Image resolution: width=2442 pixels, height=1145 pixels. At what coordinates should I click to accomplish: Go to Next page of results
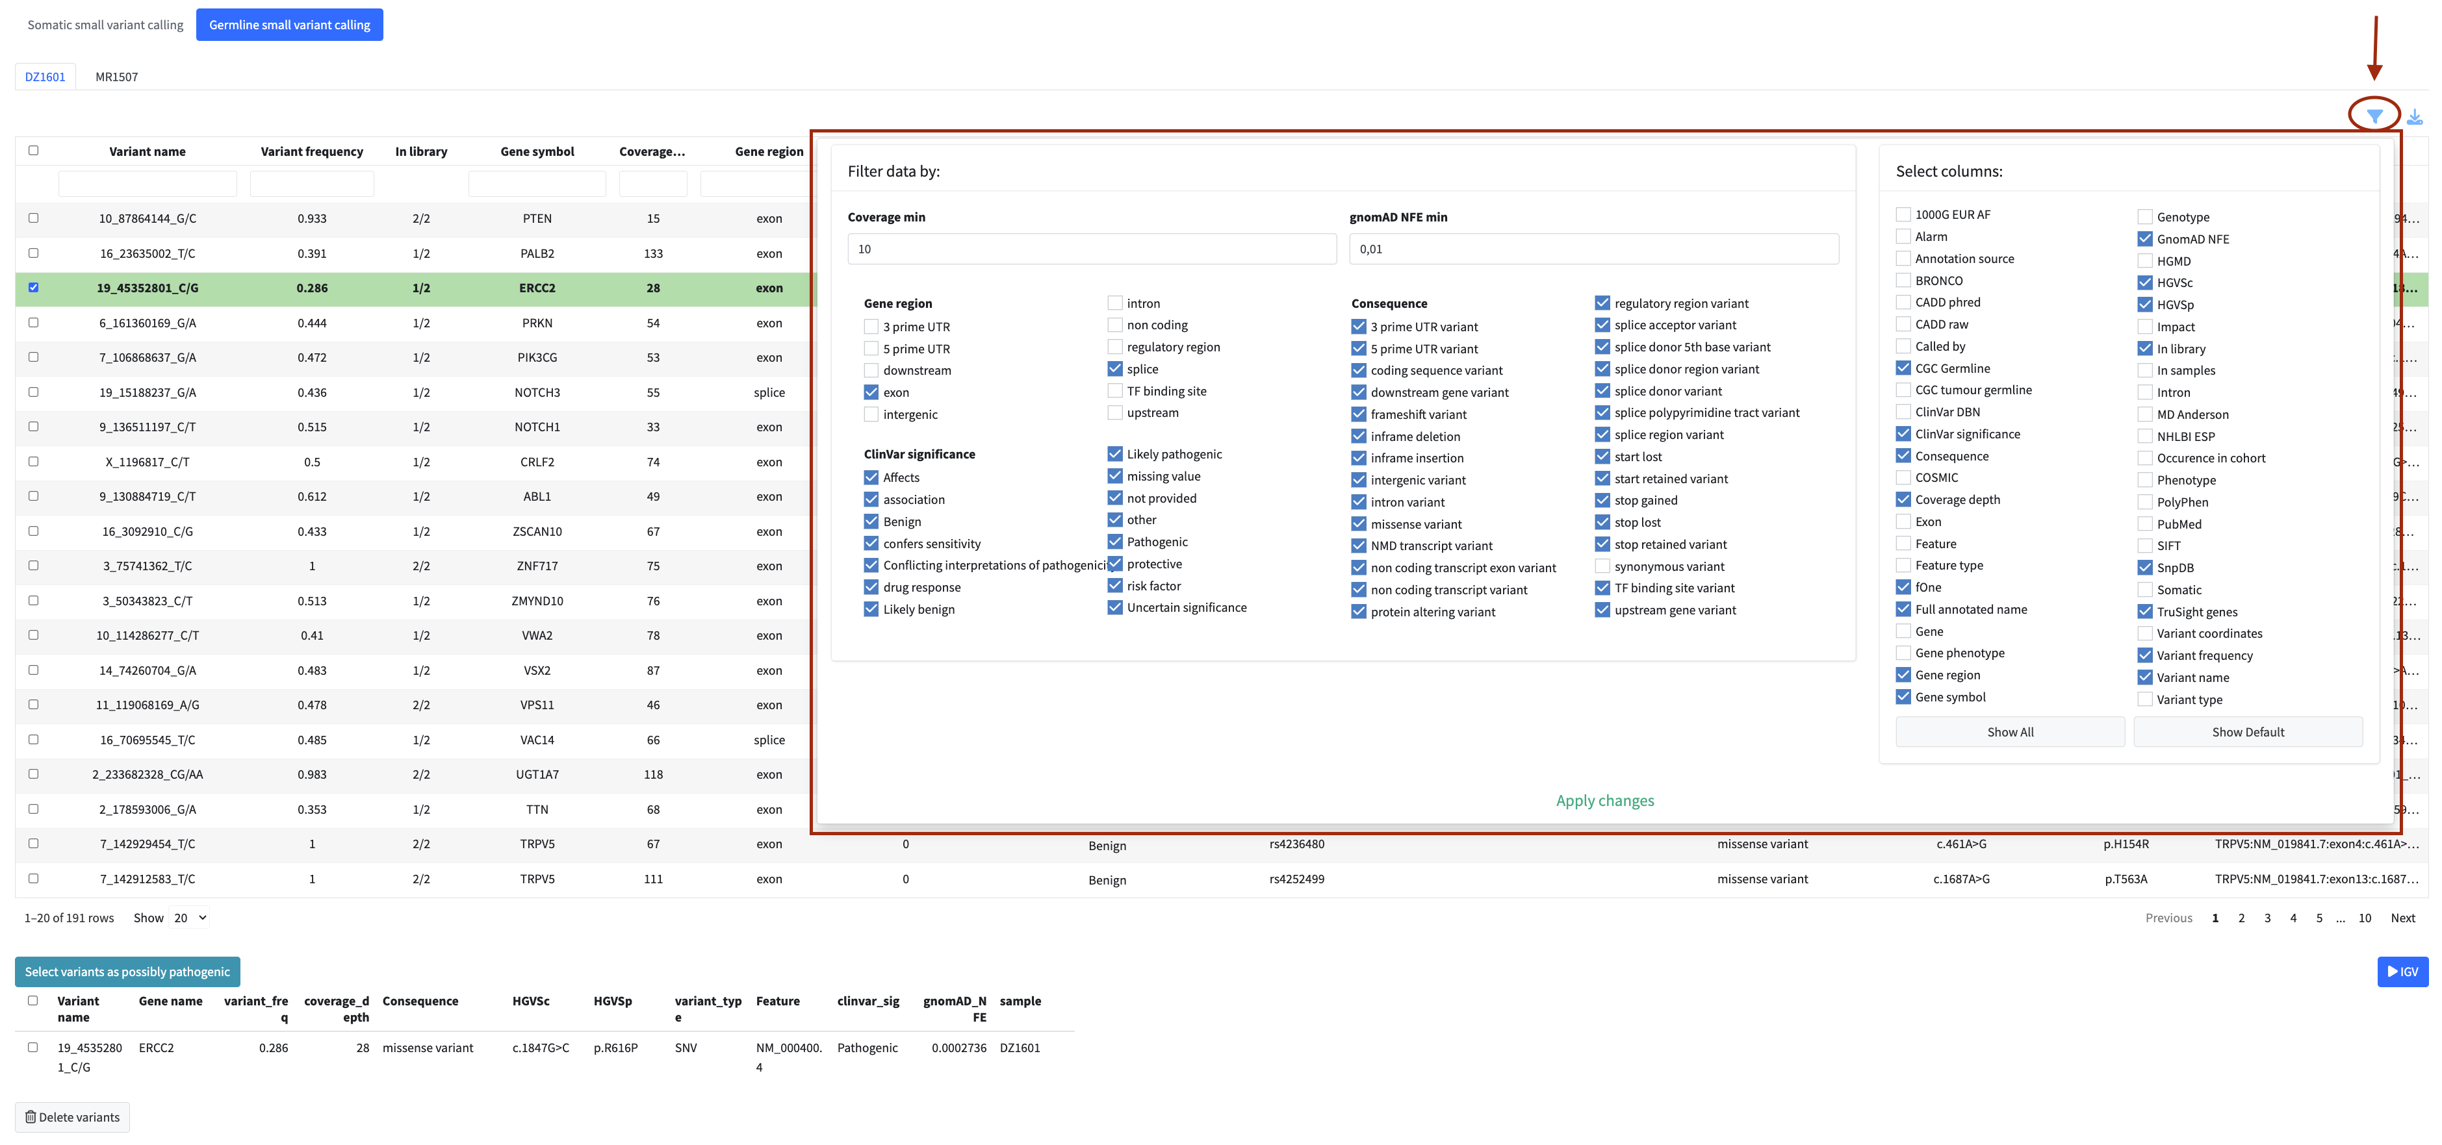(2402, 918)
